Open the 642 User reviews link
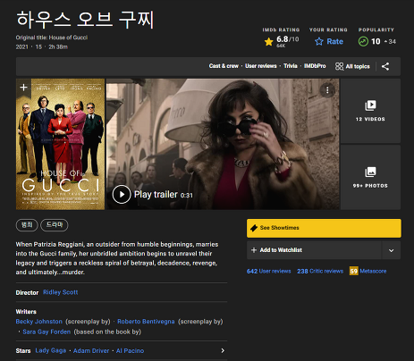 click(x=268, y=272)
